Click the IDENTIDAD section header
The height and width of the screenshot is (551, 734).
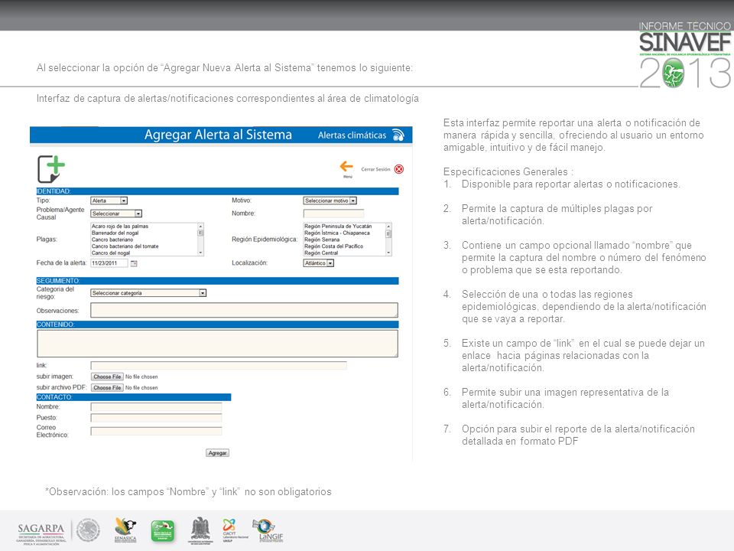pos(217,191)
